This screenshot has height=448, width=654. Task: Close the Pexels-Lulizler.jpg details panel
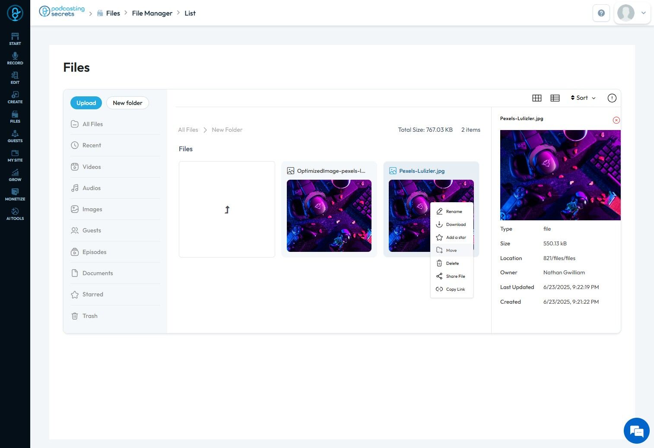tap(616, 120)
